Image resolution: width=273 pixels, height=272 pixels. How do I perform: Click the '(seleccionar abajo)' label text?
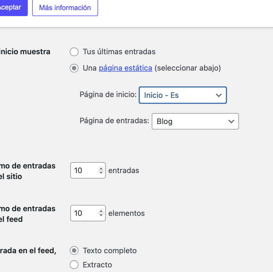pyautogui.click(x=187, y=68)
